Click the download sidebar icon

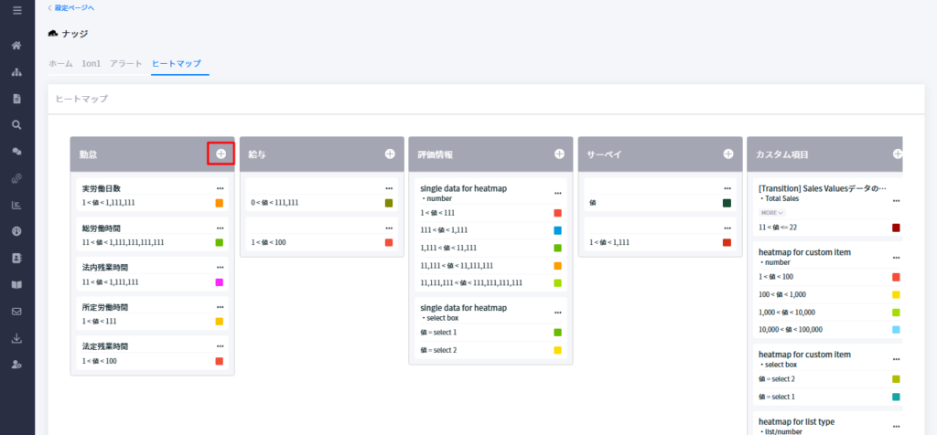click(x=16, y=338)
